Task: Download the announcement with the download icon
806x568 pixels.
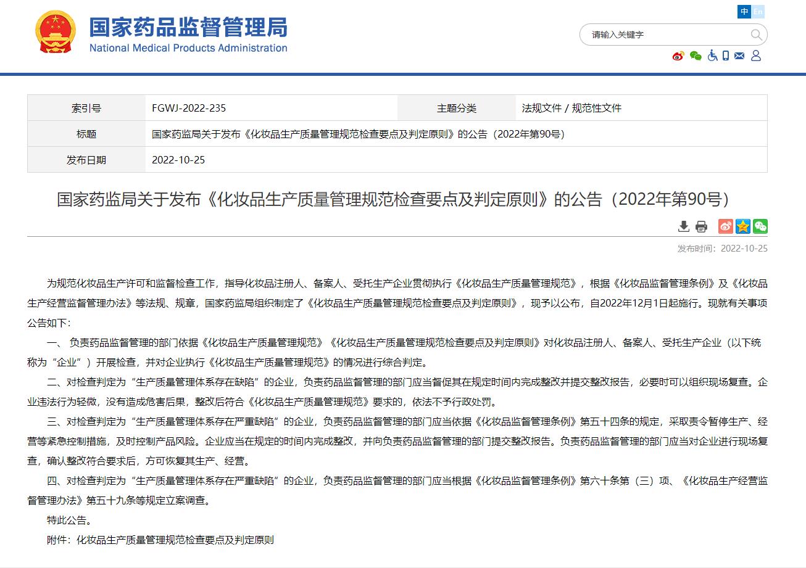Action: 684,226
